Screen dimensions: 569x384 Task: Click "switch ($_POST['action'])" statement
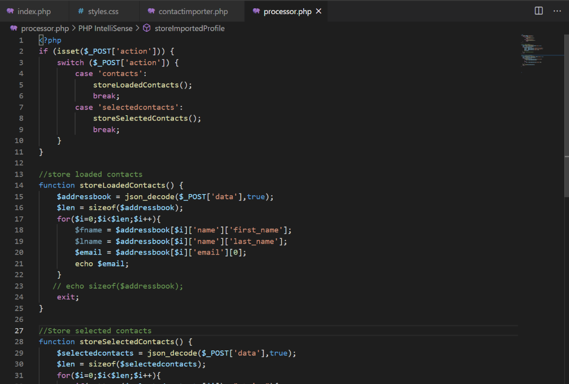118,62
